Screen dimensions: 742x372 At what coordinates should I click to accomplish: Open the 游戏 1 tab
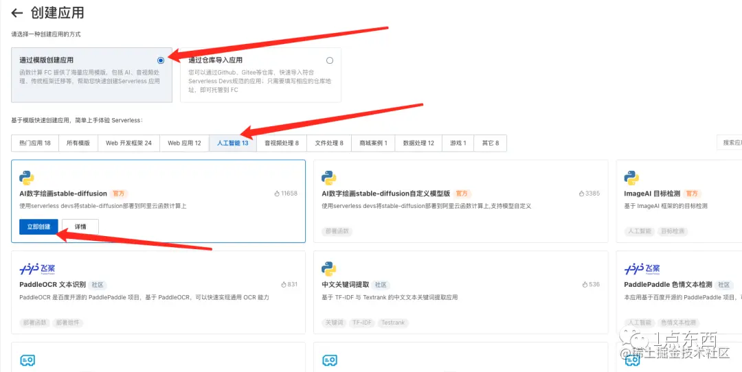[458, 143]
